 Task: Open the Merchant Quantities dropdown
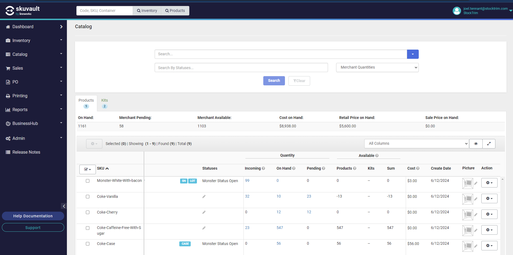pyautogui.click(x=377, y=67)
